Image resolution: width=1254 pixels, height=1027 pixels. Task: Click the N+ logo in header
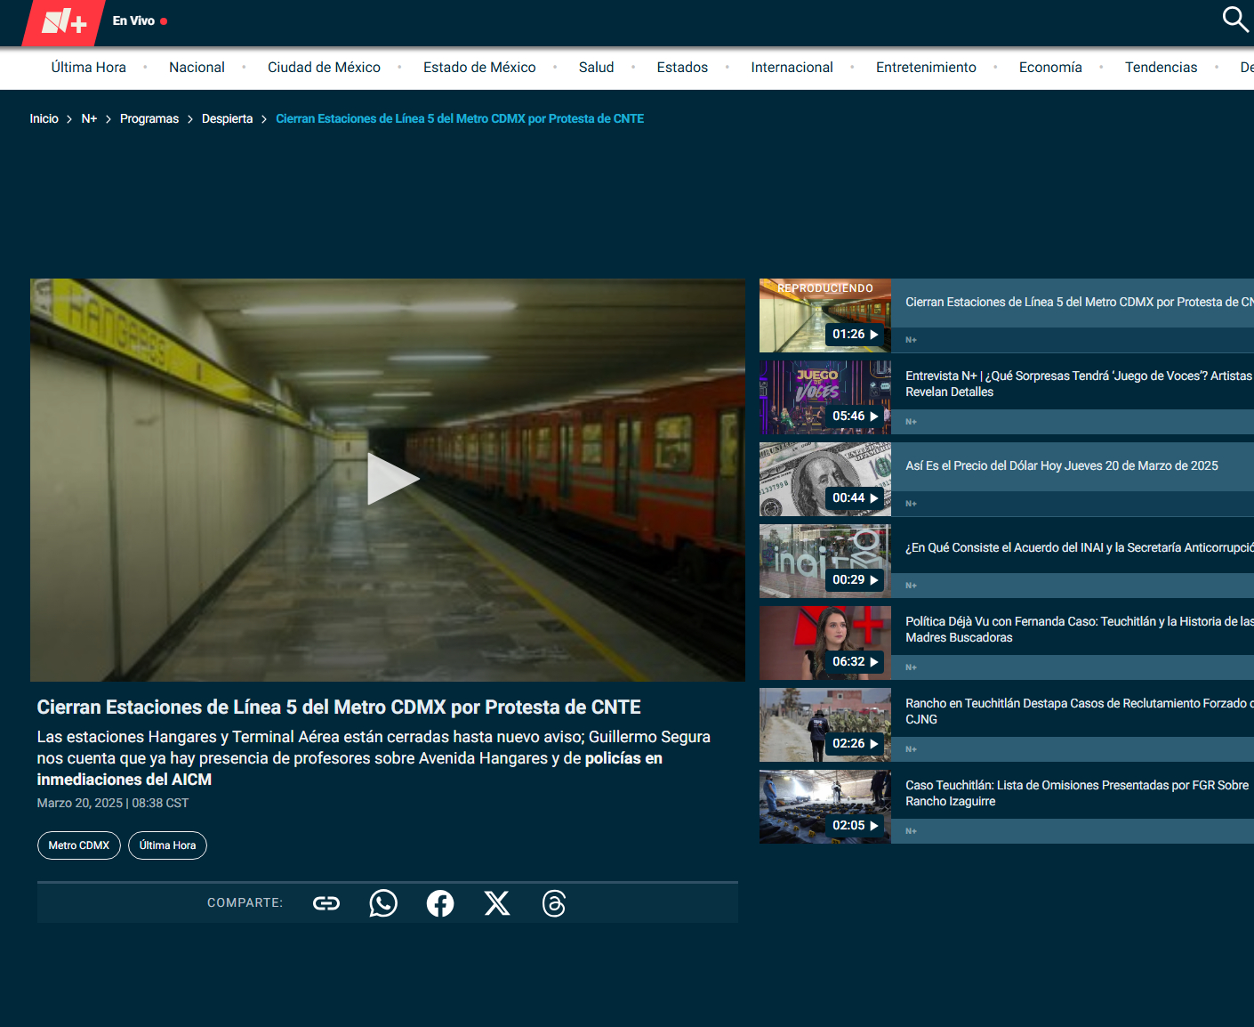coord(64,22)
